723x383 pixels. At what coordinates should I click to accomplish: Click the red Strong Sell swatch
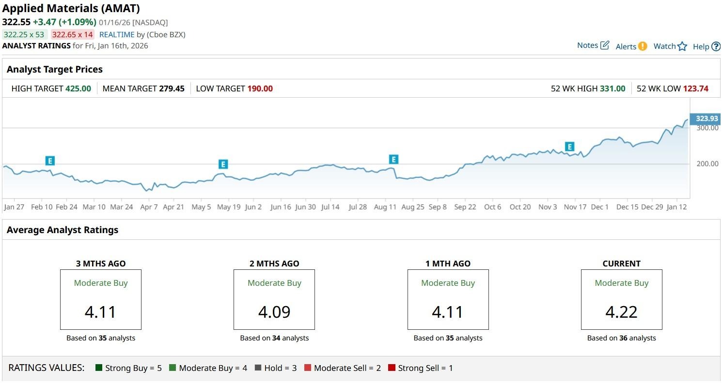pyautogui.click(x=392, y=368)
